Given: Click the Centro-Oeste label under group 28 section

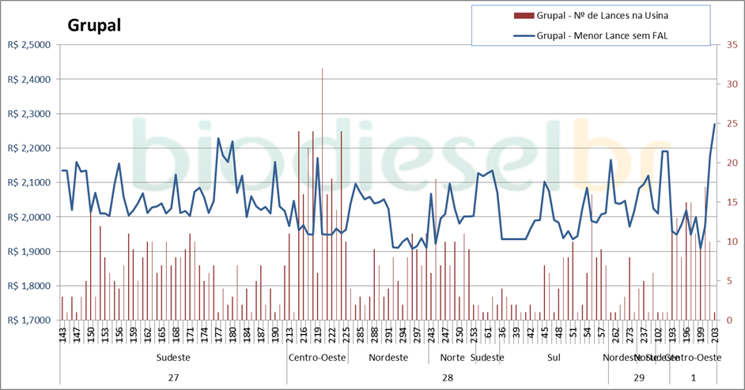Looking at the screenshot, I should (x=315, y=358).
